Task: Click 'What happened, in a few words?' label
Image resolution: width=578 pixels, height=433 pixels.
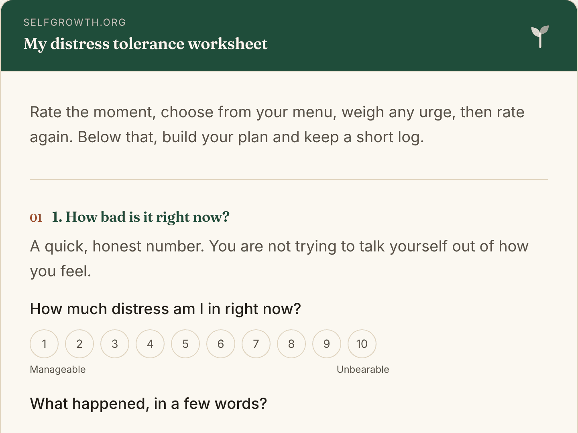Action: click(x=149, y=404)
